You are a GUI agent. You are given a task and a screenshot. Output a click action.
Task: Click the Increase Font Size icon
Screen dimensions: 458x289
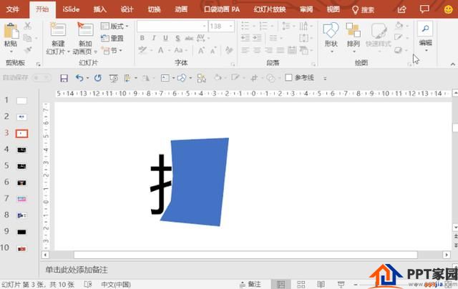pos(201,51)
